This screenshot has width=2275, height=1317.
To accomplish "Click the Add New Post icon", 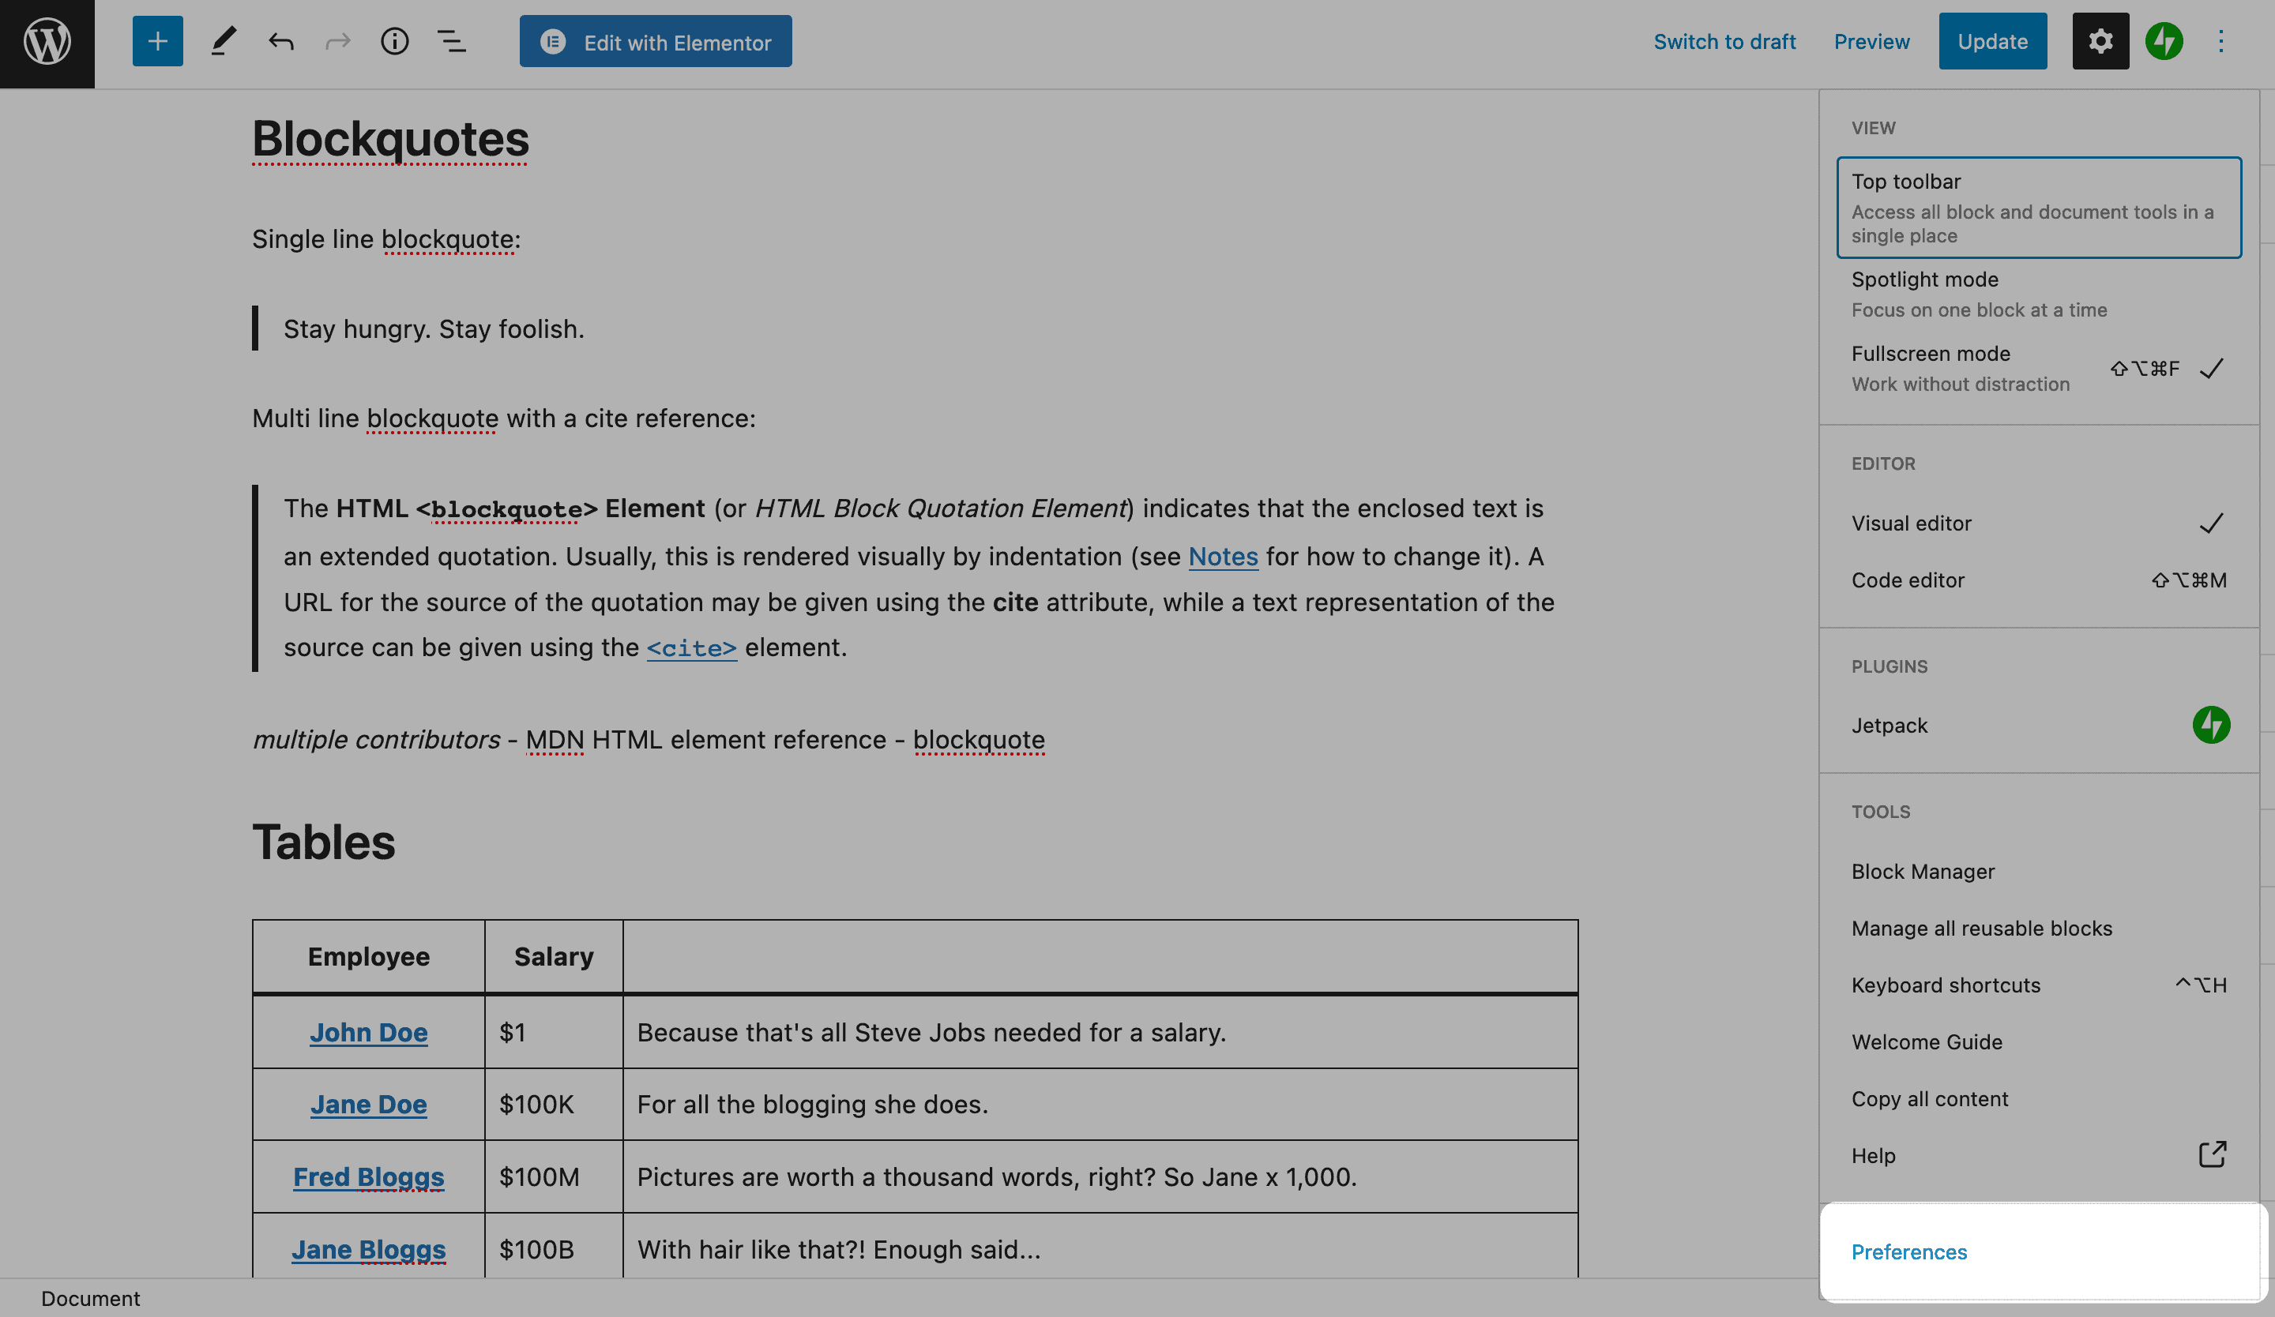I will pos(155,41).
